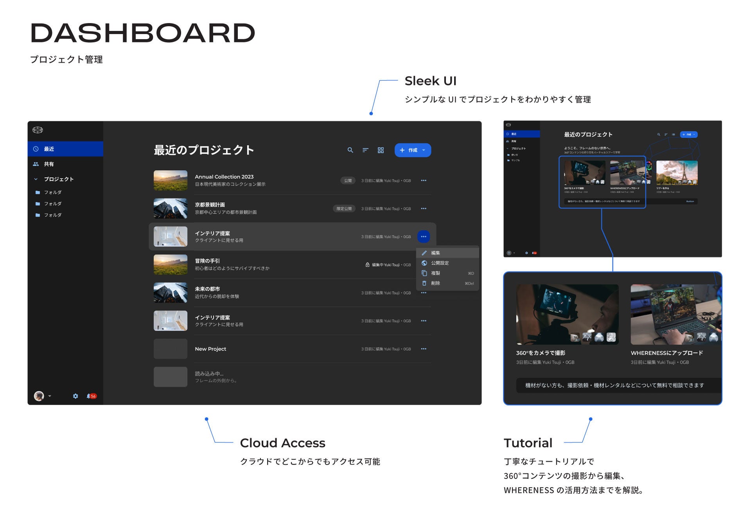Click the clock icon beside 最近
This screenshot has height=531, width=751.
36,149
